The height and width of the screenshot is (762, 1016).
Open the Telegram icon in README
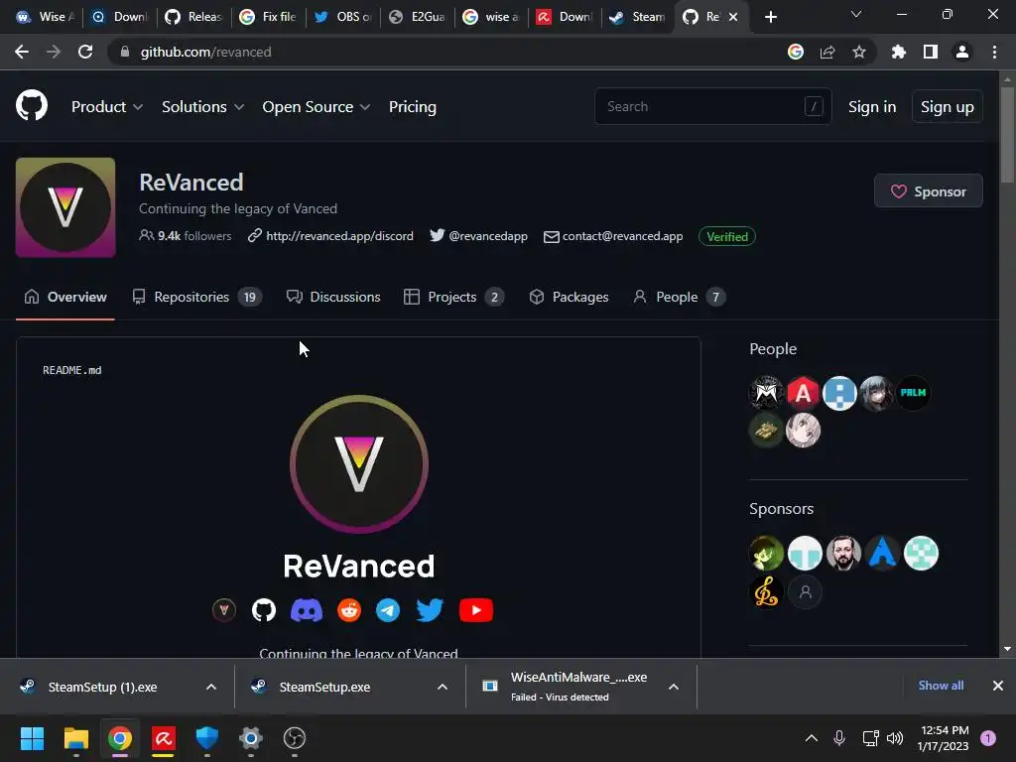coord(388,610)
